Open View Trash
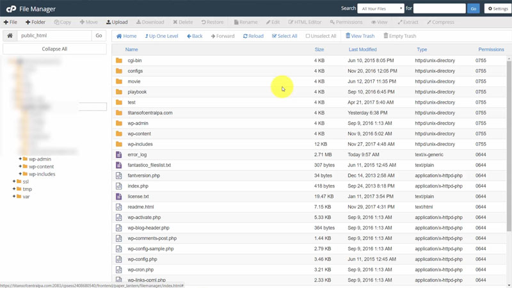This screenshot has height=288, width=512. tap(360, 36)
